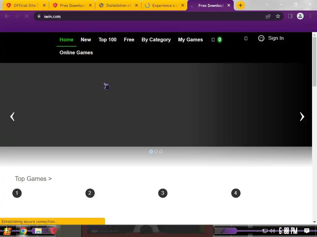Bookmark this page with the star icon
The image size is (317, 237).
point(278,16)
